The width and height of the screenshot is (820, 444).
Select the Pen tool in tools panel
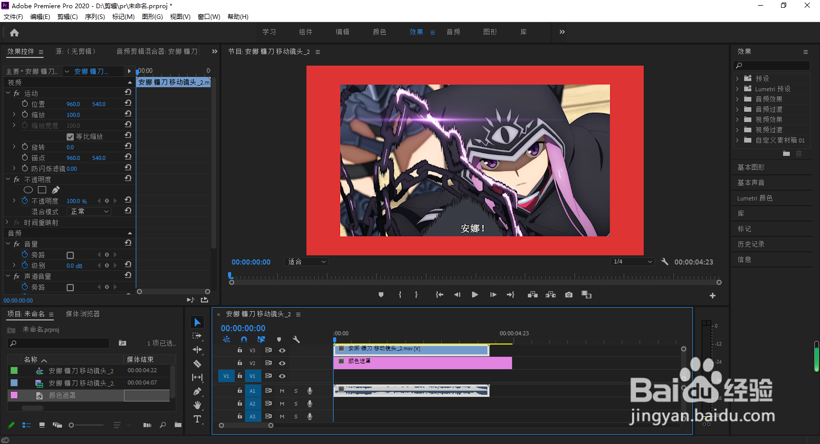197,391
